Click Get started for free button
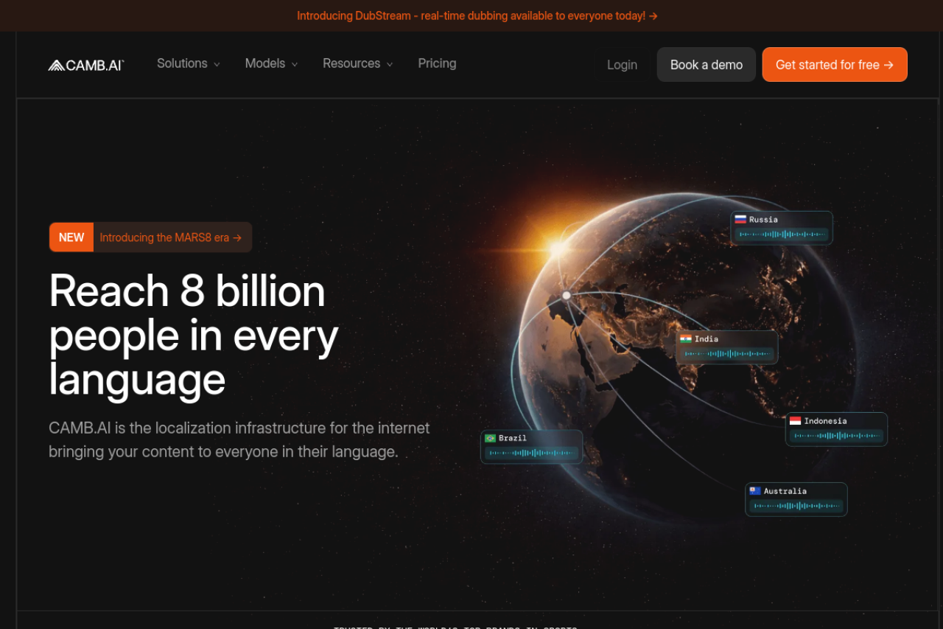This screenshot has height=629, width=943. pyautogui.click(x=834, y=65)
